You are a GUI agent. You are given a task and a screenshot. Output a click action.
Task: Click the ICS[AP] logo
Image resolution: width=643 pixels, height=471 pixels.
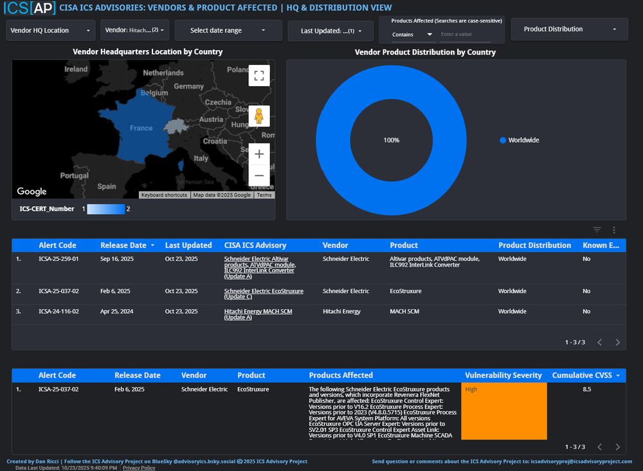click(30, 7)
